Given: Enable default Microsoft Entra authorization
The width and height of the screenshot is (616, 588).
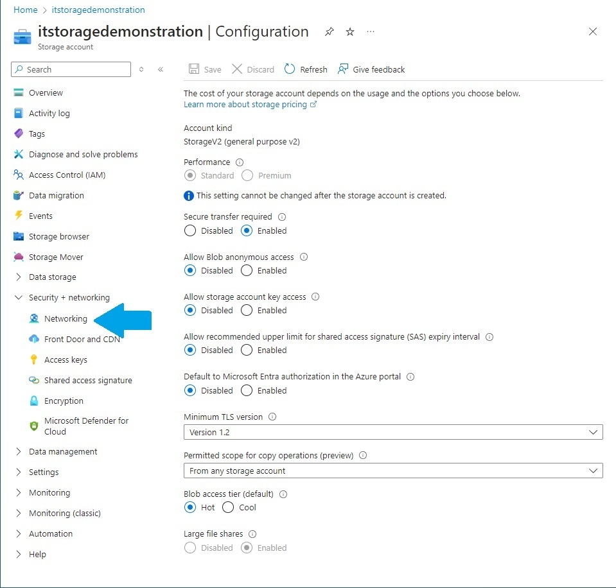Looking at the screenshot, I should tap(247, 390).
